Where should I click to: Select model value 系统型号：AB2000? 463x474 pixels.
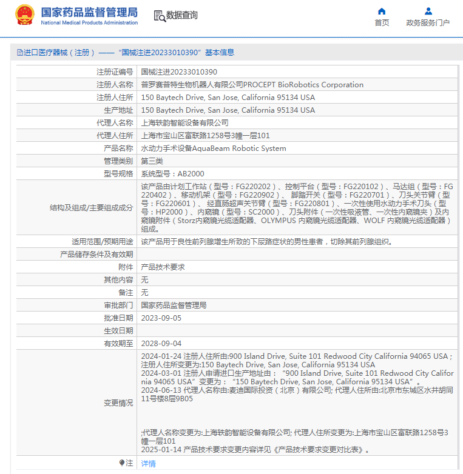172,174
